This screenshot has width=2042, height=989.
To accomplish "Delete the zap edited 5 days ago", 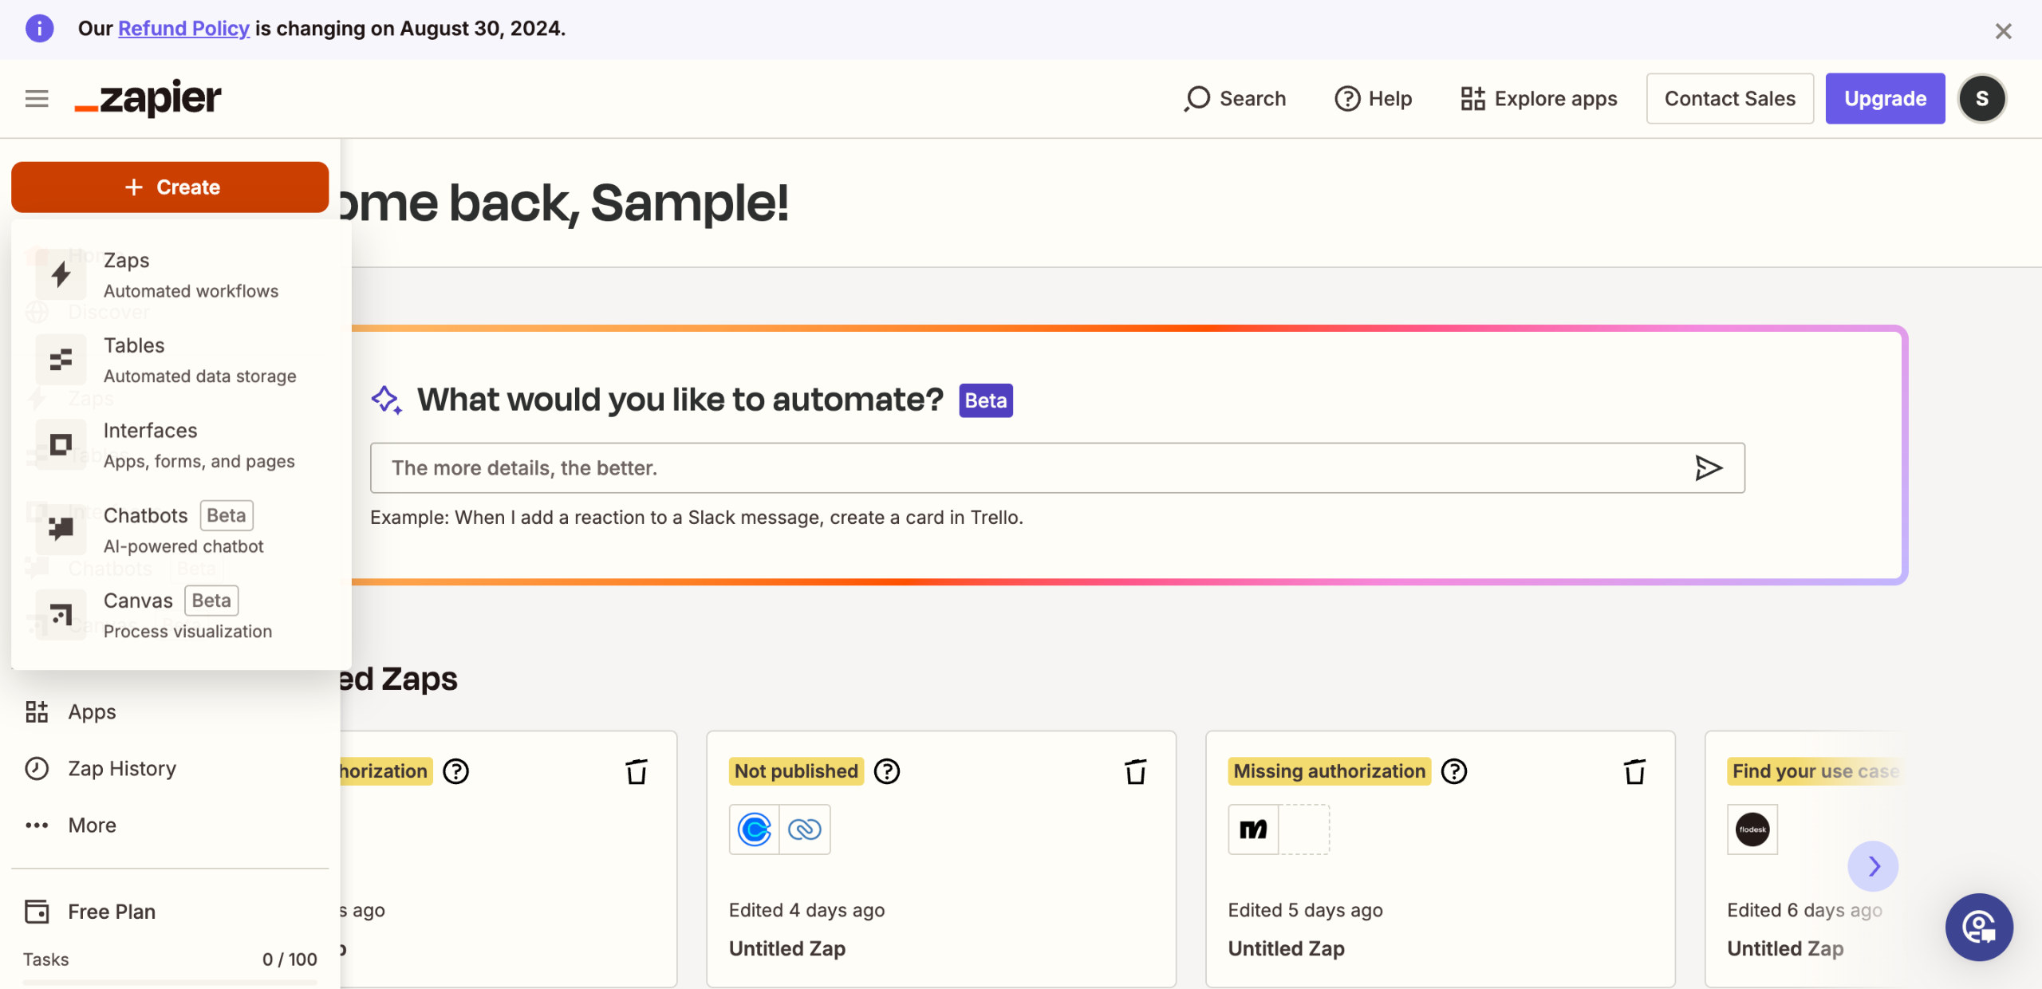I will coord(1634,771).
